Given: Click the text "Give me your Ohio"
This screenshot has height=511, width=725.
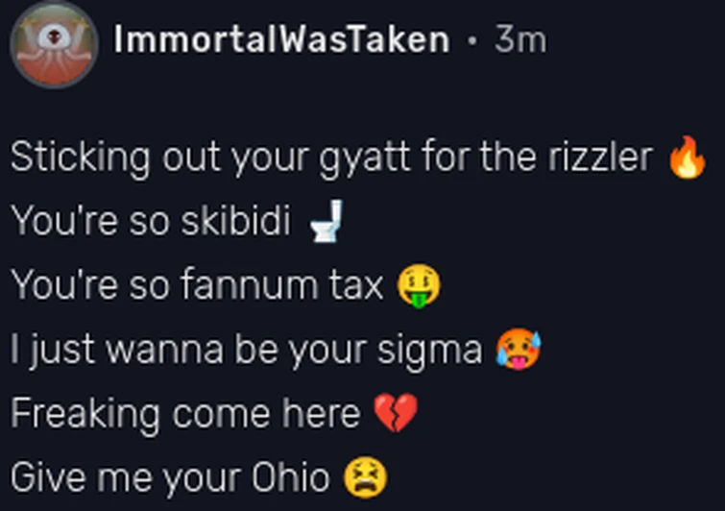Looking at the screenshot, I should pyautogui.click(x=170, y=477).
